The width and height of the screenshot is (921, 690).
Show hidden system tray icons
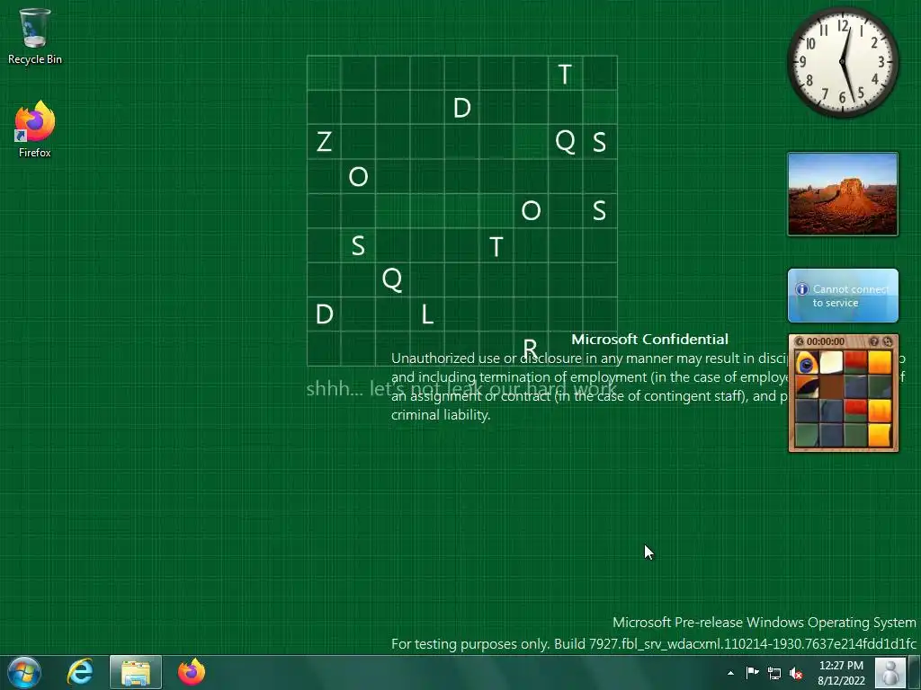[x=730, y=673]
